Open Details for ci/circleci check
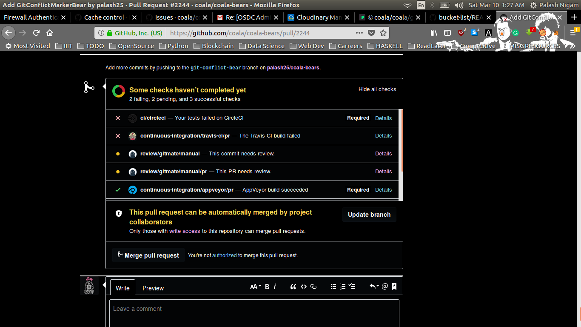This screenshot has width=581, height=327. point(383,118)
